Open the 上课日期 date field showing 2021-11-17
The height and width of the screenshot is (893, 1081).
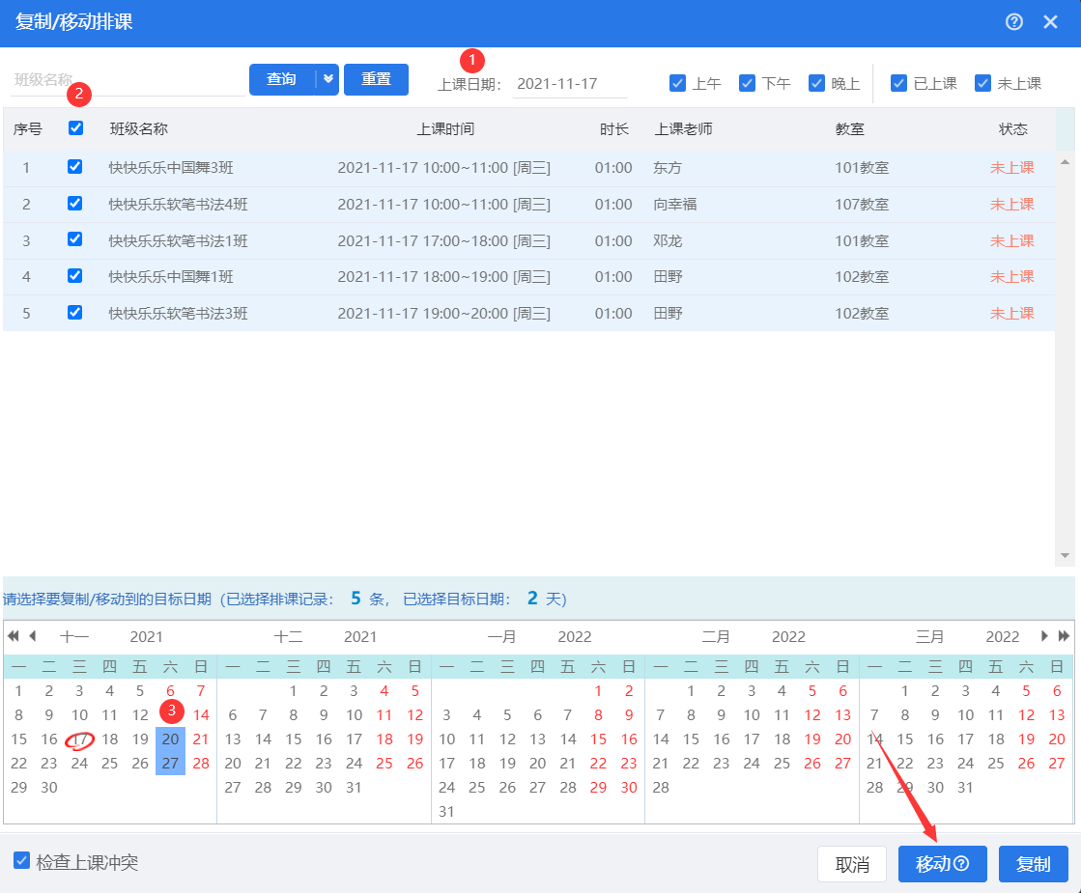(569, 84)
